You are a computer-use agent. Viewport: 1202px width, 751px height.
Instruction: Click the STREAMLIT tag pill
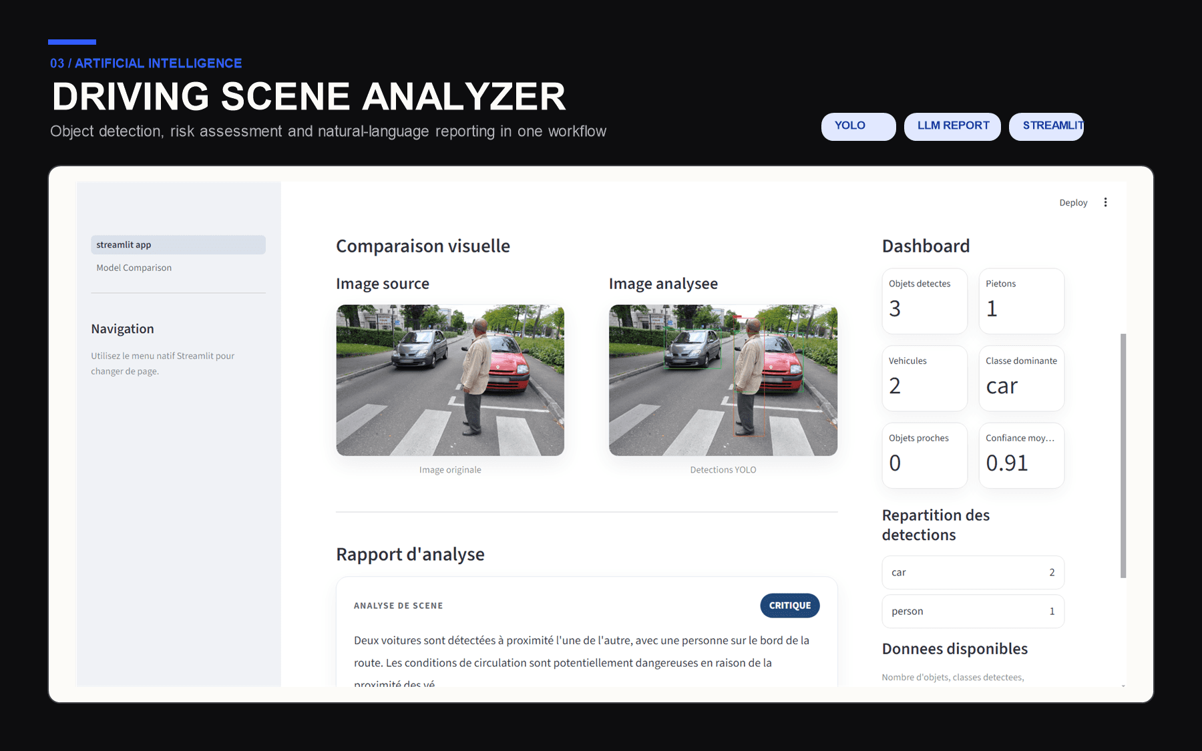pyautogui.click(x=1046, y=126)
